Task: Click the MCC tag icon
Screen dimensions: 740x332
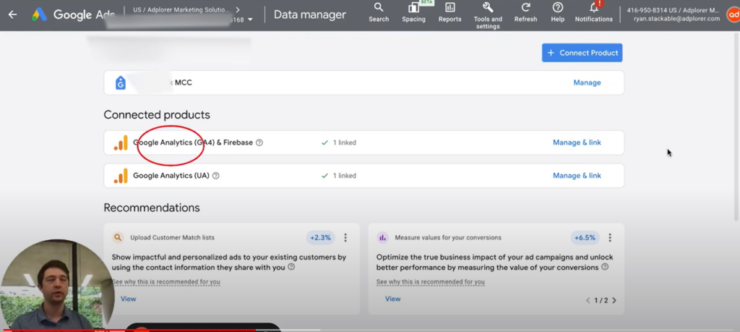Action: point(121,82)
